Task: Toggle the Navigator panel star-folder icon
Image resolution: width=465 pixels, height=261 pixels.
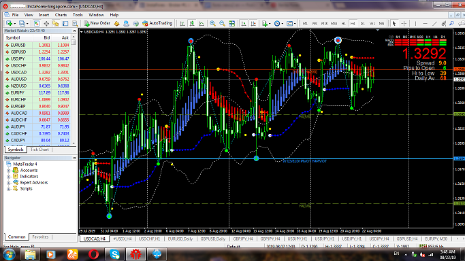Action: click(56, 23)
